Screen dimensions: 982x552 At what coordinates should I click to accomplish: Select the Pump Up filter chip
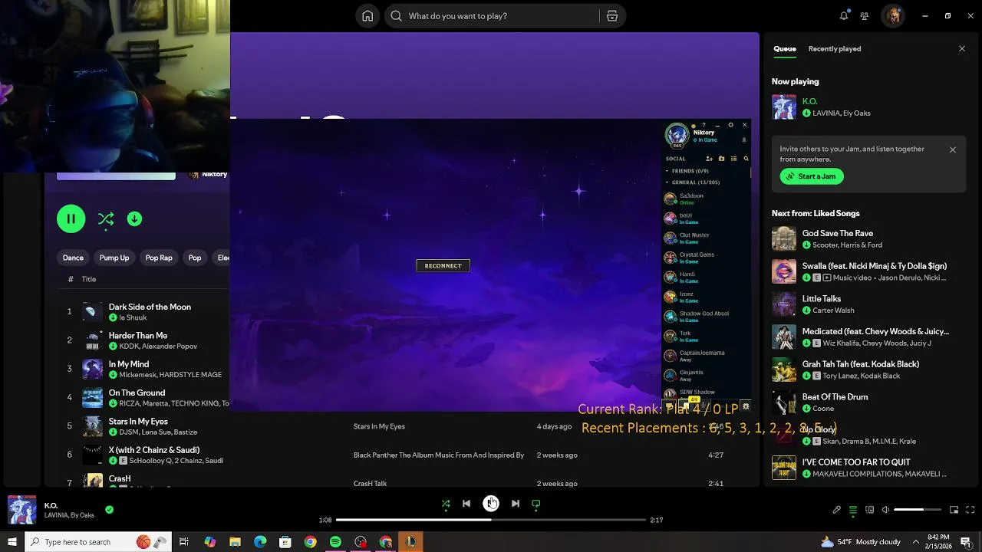coord(114,258)
